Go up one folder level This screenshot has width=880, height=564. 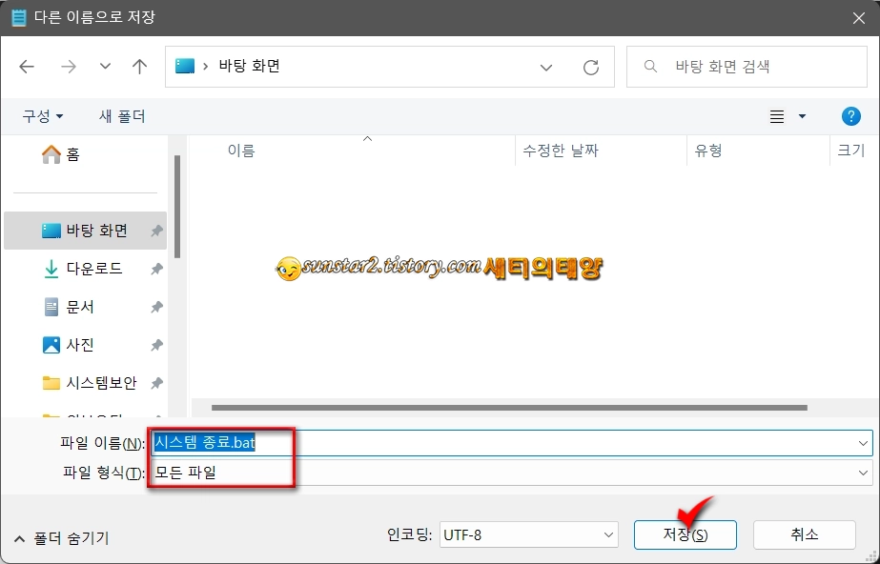[139, 67]
